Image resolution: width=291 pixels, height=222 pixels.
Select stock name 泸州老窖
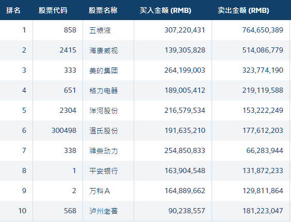(x=103, y=211)
